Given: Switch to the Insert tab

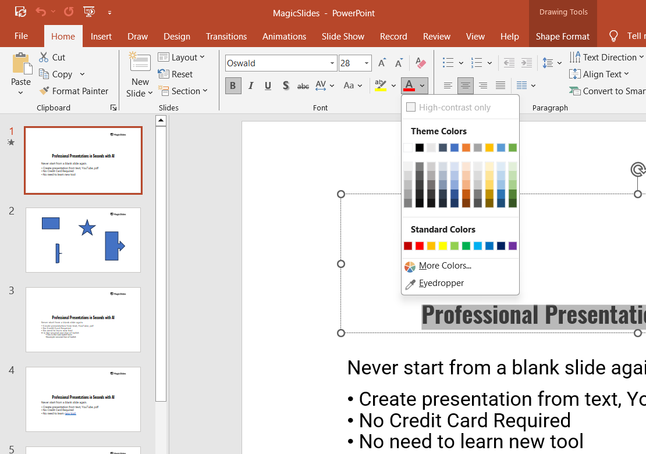Looking at the screenshot, I should pos(101,36).
